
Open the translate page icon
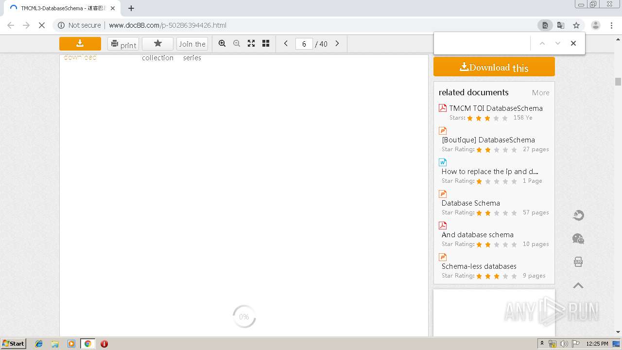pyautogui.click(x=561, y=25)
